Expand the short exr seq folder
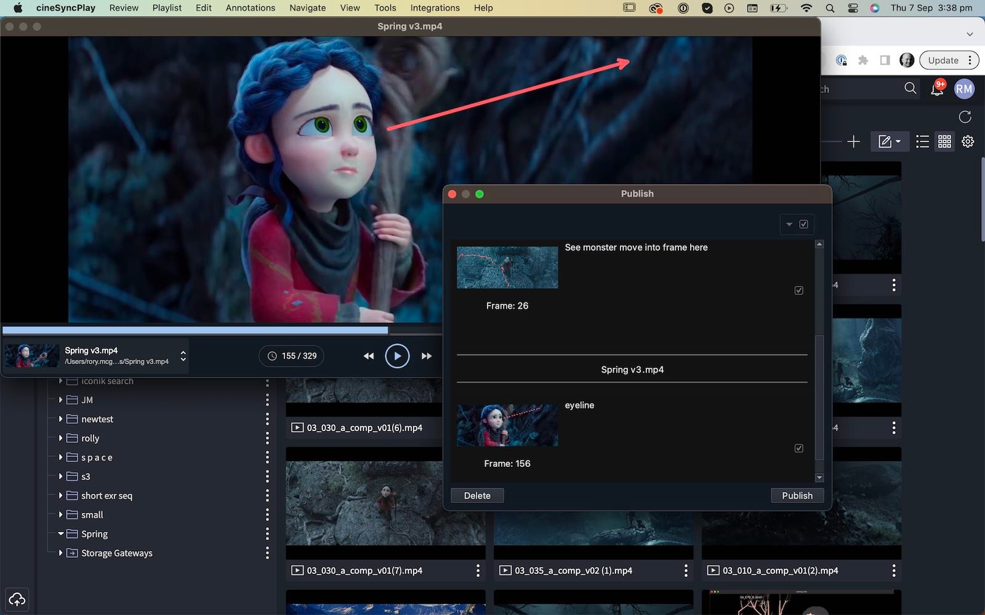The width and height of the screenshot is (985, 615). (60, 495)
